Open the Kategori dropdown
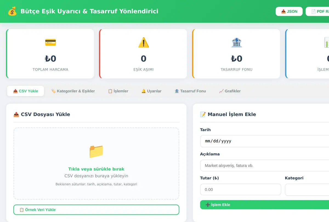This screenshot has height=222, width=329. pos(307,190)
